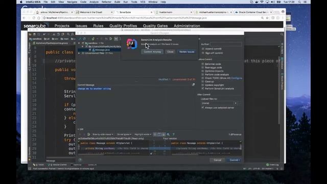Screen dimensions: 327x184
Task: Uncheck Perform SonarLint analysis
Action: tap(203, 88)
